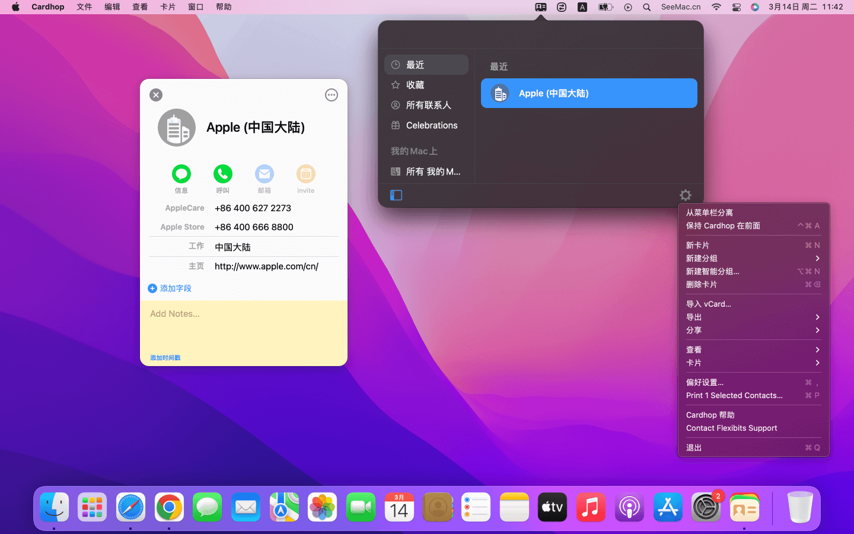This screenshot has width=854, height=534.
Task: Click the 中国大陆 work address value
Action: (x=232, y=247)
